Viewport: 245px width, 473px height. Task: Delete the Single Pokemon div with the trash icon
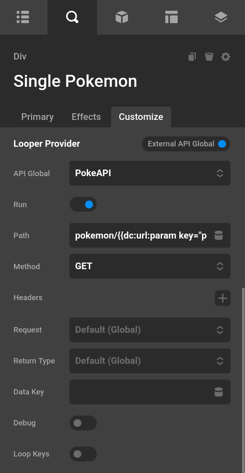pyautogui.click(x=209, y=57)
